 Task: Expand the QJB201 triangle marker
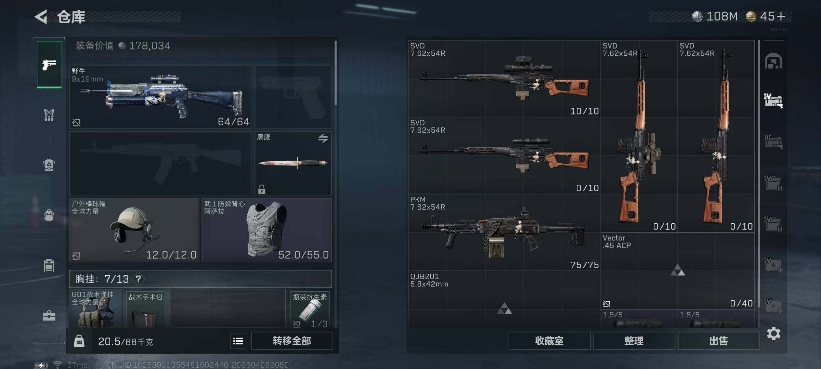coord(504,308)
